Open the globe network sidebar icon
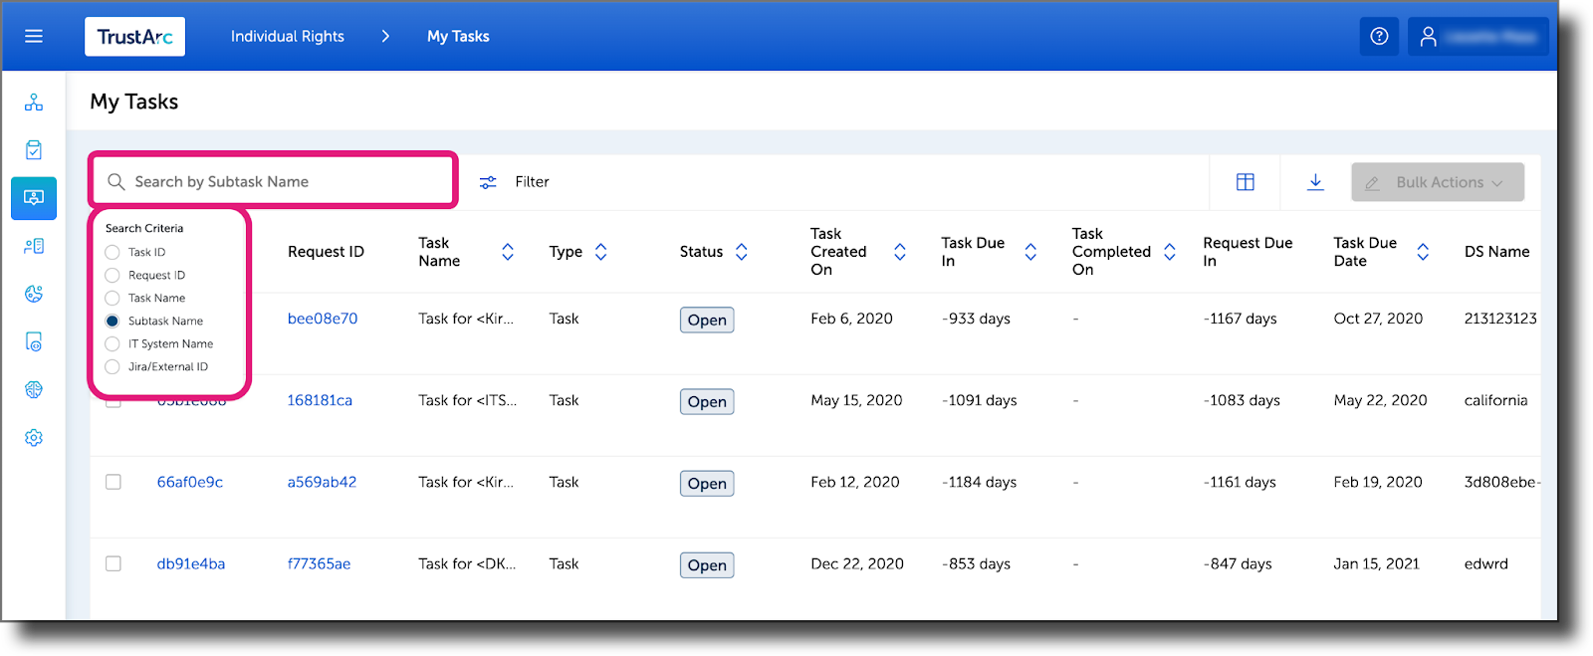 coord(34,389)
